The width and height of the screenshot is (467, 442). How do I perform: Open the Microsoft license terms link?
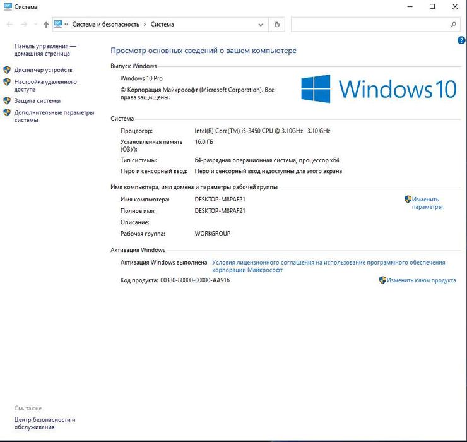(x=329, y=266)
